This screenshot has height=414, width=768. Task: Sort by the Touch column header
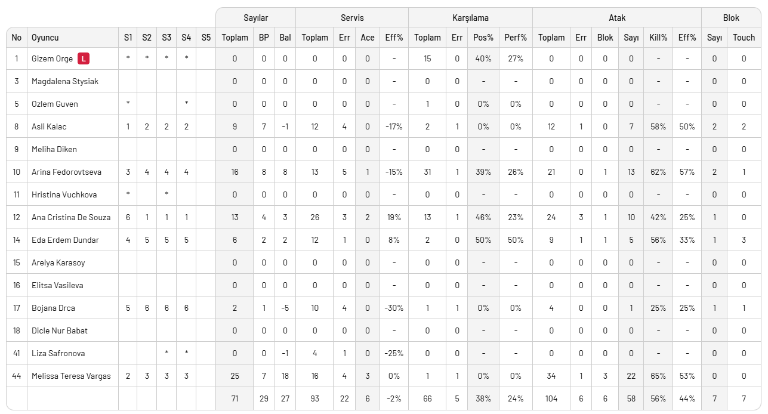coord(744,38)
